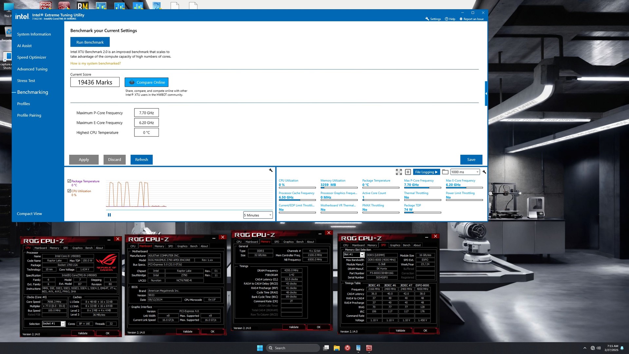Show hidden system tray icons
This screenshot has width=629, height=354.
point(585,348)
